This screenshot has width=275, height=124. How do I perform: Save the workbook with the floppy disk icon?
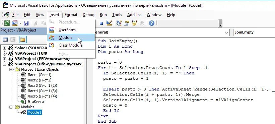(26, 23)
